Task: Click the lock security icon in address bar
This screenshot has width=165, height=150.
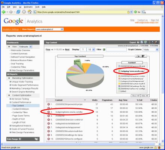Action: click(x=128, y=12)
